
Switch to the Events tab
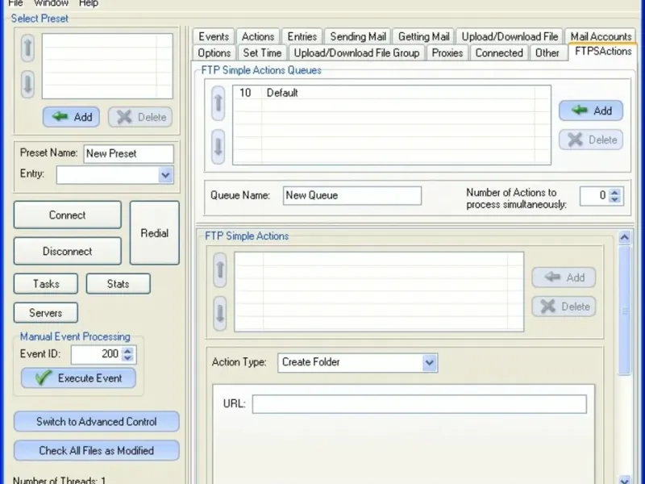214,36
